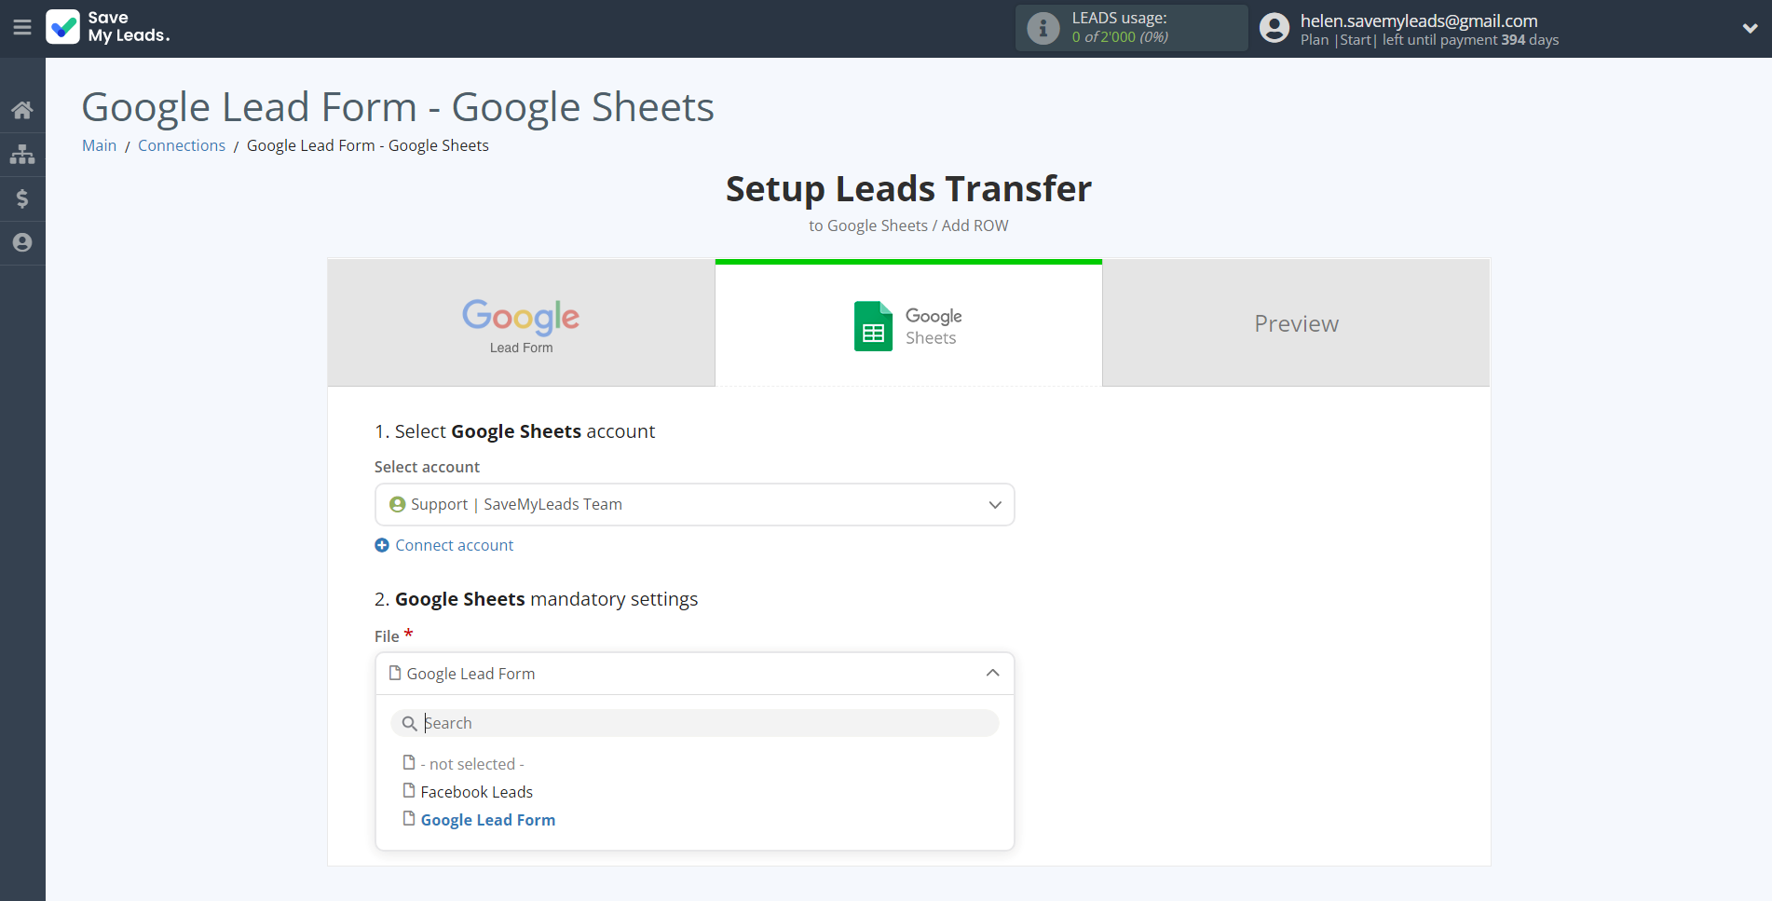Open profile icon in sidebar
1772x901 pixels.
click(22, 243)
